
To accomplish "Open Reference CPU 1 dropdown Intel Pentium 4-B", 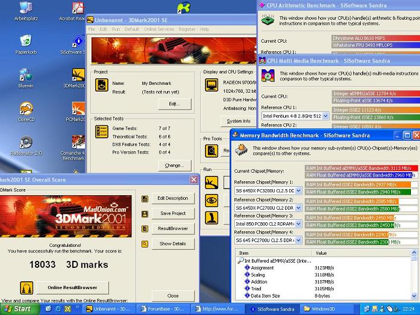I will pyautogui.click(x=325, y=116).
